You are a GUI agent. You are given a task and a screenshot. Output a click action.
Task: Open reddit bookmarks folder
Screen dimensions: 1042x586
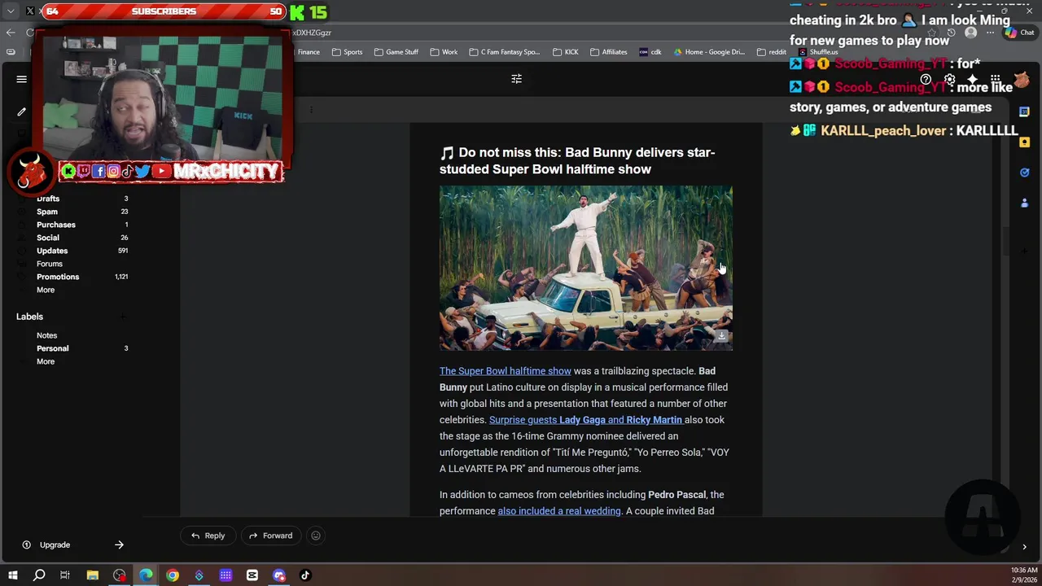click(x=772, y=52)
